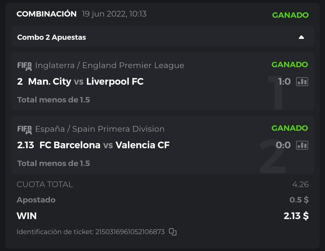Open stats icon for Barcelona vs Valencia
The image size is (325, 251).
pos(302,145)
